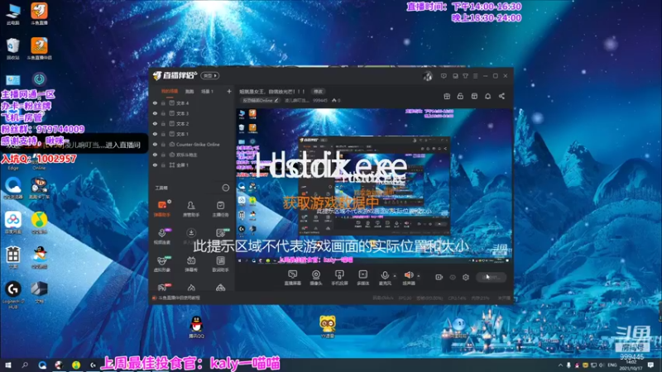Toggle lock on 文本 4 source
The width and height of the screenshot is (662, 372).
(163, 103)
